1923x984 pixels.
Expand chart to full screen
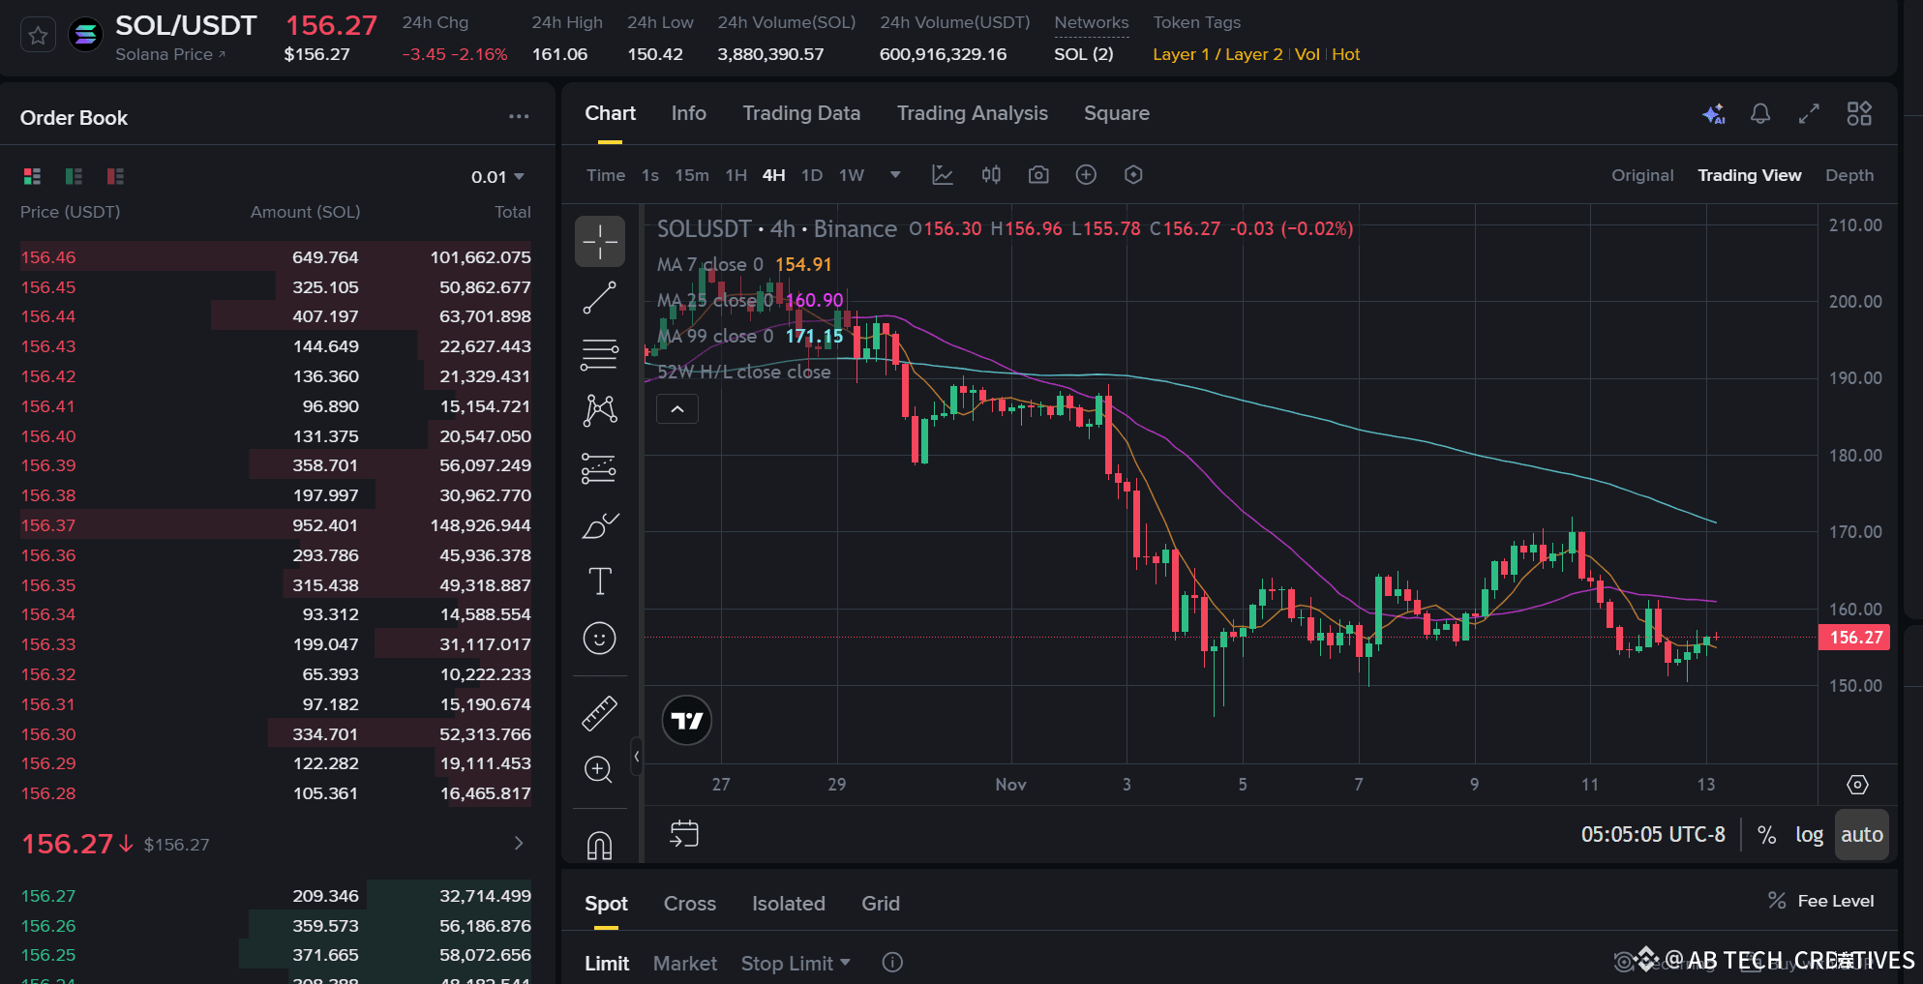pyautogui.click(x=1809, y=114)
